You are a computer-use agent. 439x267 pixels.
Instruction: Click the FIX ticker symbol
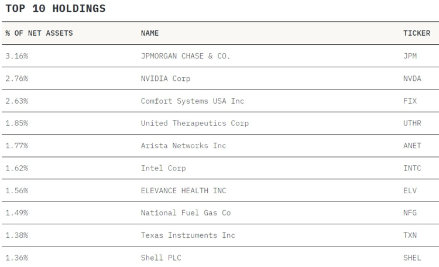[410, 101]
